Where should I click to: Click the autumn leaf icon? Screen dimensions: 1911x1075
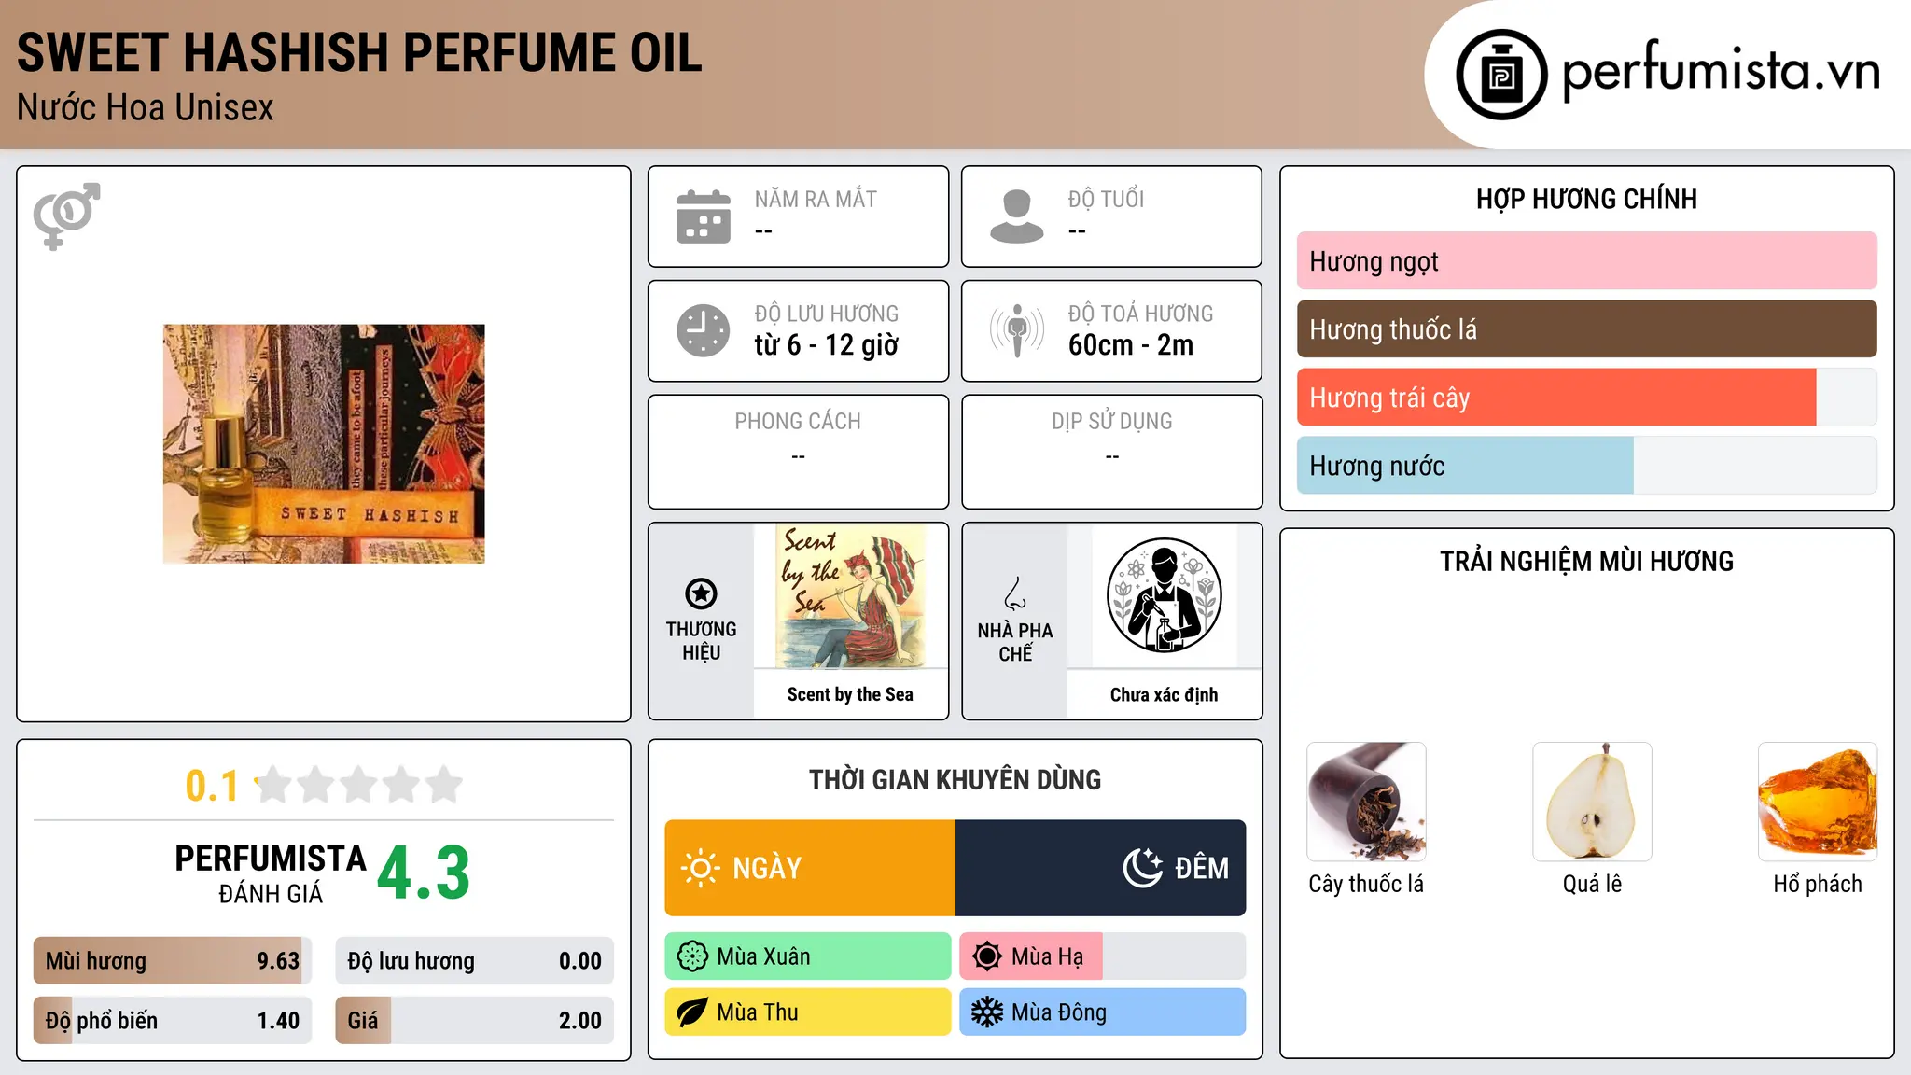692,1012
